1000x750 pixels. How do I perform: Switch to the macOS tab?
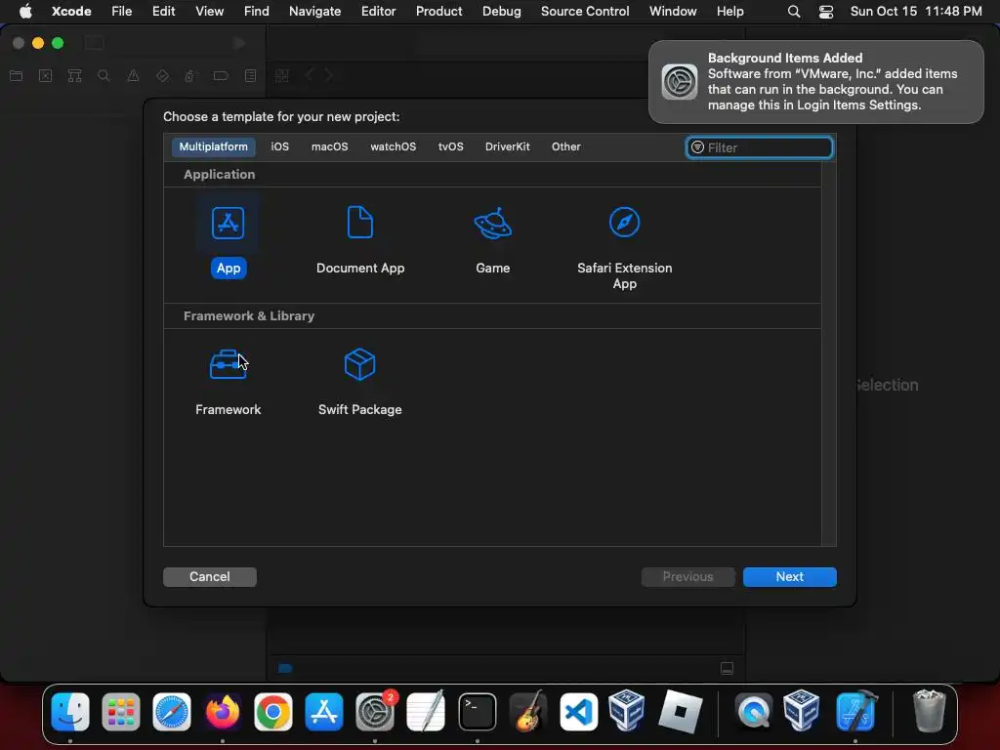point(329,146)
